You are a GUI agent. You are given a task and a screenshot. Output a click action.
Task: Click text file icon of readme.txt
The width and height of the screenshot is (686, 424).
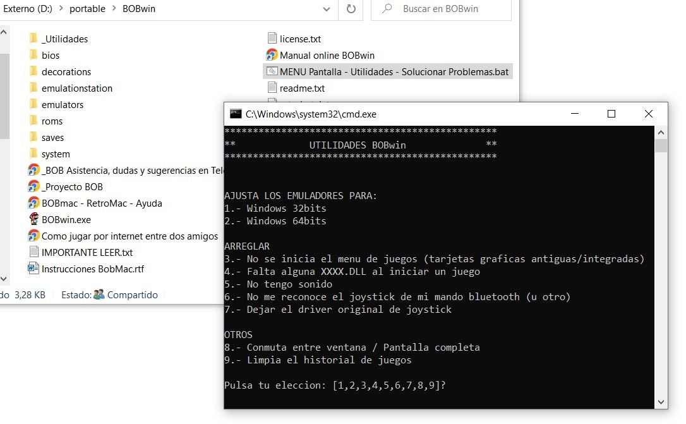click(272, 88)
